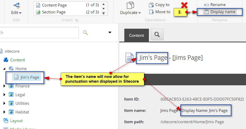Click the Item ID label
The height and width of the screenshot is (129, 246).
coord(132,99)
